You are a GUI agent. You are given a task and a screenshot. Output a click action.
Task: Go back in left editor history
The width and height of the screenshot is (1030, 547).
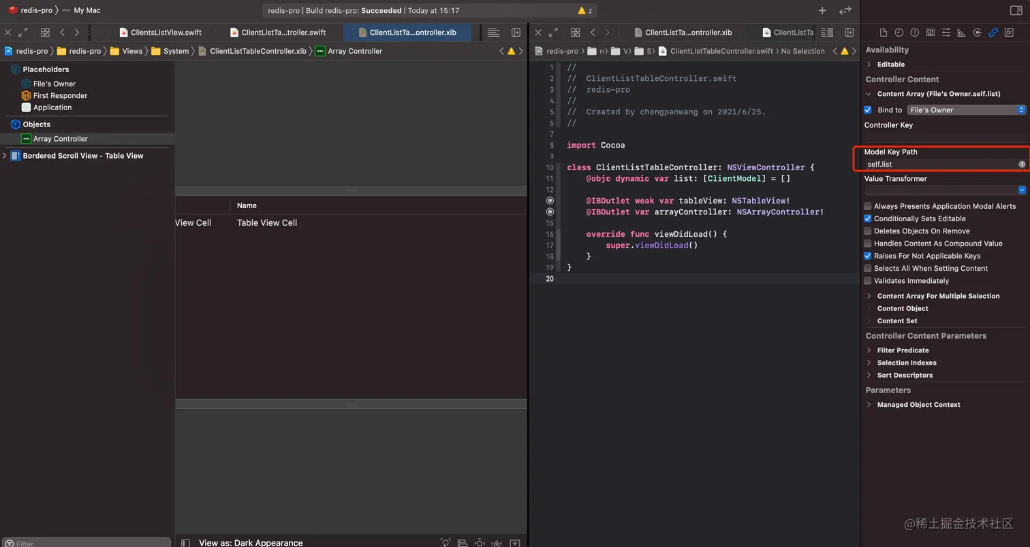point(63,32)
